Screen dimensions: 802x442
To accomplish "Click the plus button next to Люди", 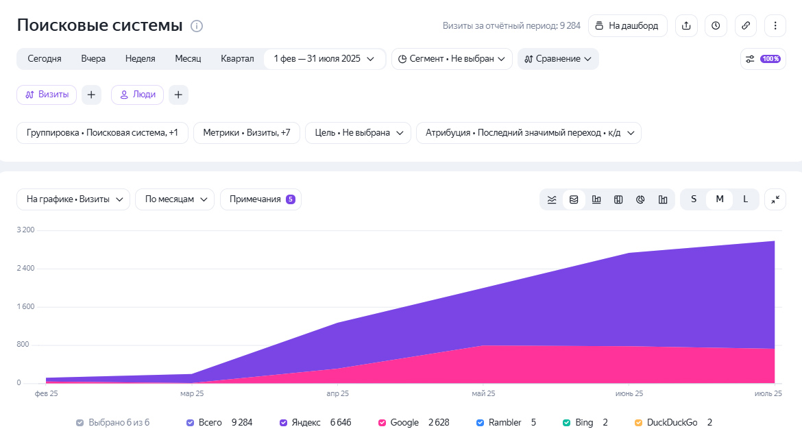I will [178, 95].
